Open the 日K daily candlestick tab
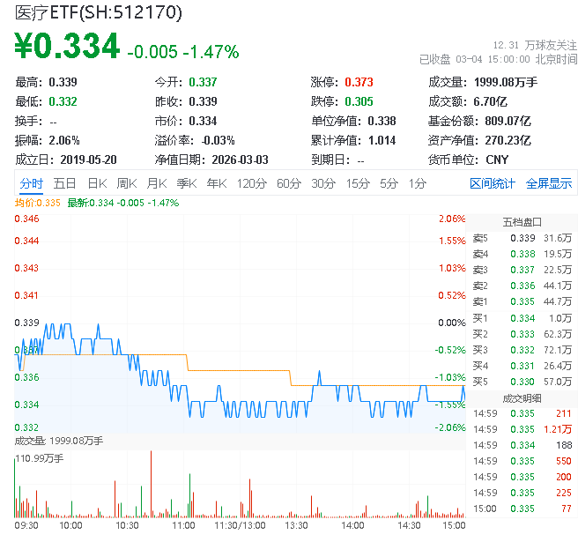The image size is (578, 542). 97,183
